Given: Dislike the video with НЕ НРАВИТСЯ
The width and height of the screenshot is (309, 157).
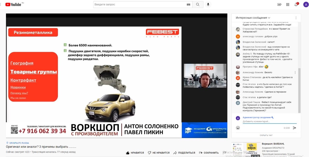Looking at the screenshot, I should click(x=159, y=153).
